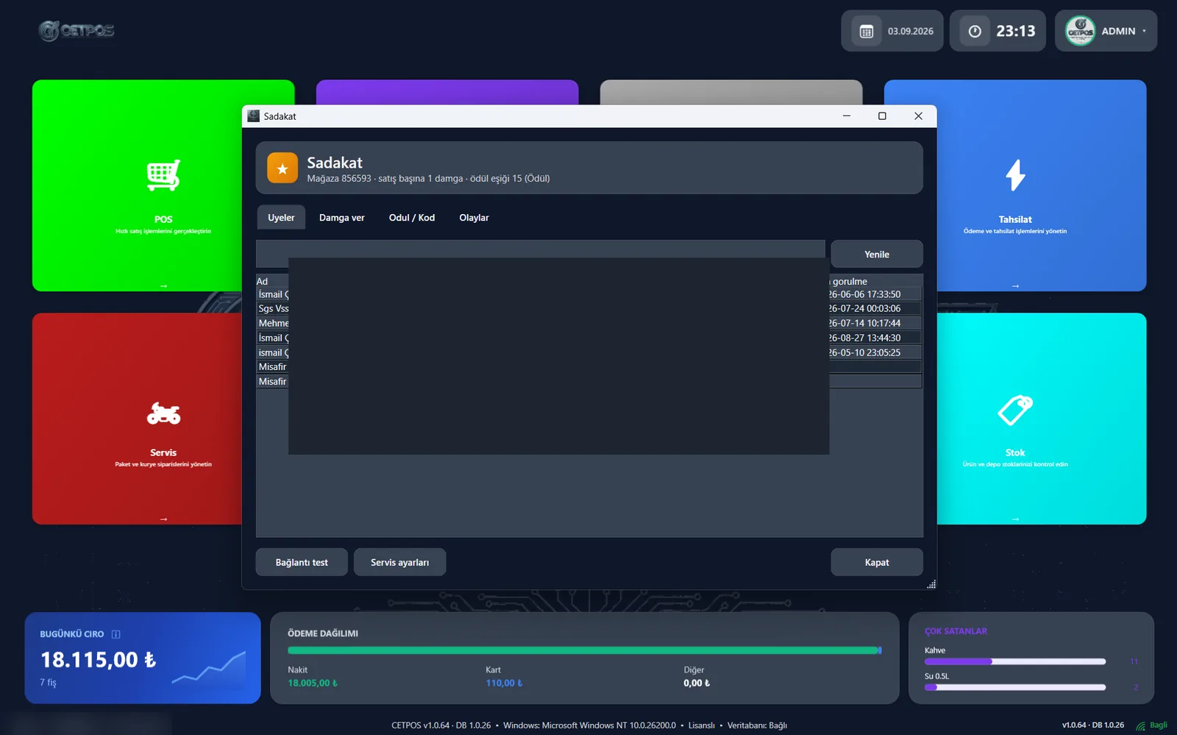Image resolution: width=1177 pixels, height=735 pixels.
Task: Go to the Olaylar tab
Action: (474, 218)
